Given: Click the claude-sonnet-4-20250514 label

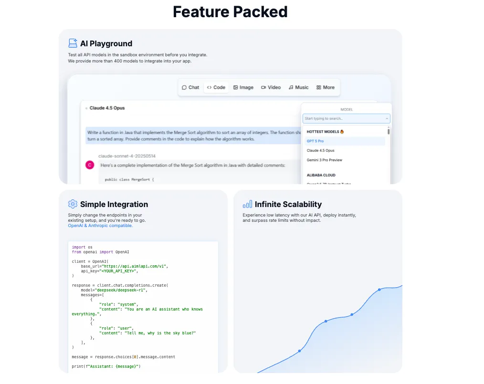Looking at the screenshot, I should [127, 156].
